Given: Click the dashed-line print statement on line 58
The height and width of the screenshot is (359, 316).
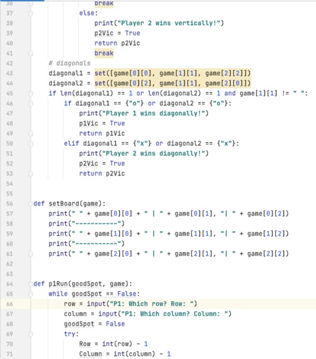Looking at the screenshot, I should (x=87, y=224).
